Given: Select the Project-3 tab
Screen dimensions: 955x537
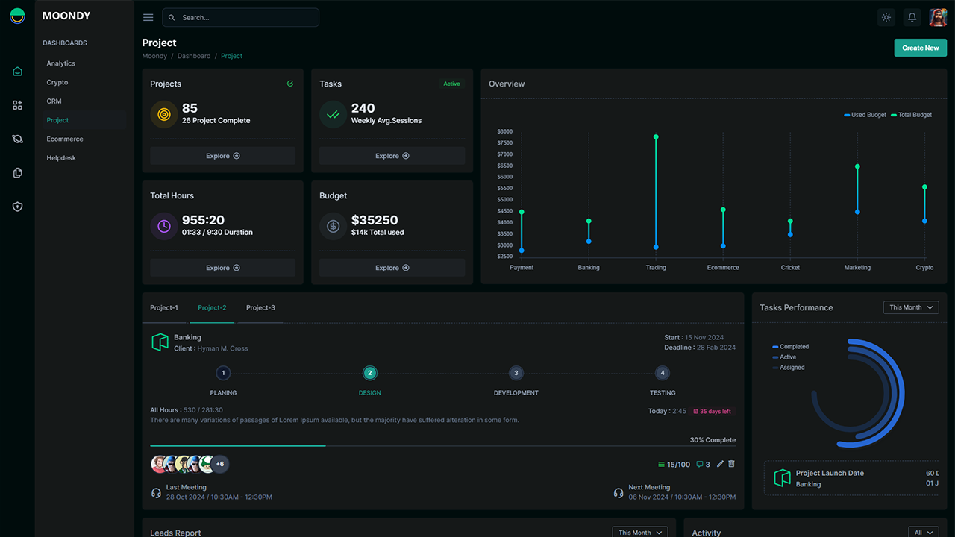Looking at the screenshot, I should (260, 307).
